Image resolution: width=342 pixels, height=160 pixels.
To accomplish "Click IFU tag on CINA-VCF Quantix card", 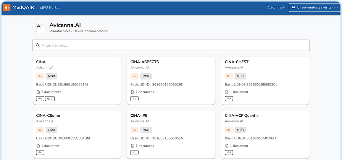I will 229,153.
